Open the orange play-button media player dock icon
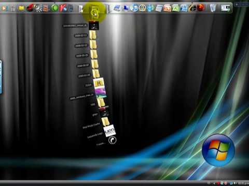 point(5,8)
